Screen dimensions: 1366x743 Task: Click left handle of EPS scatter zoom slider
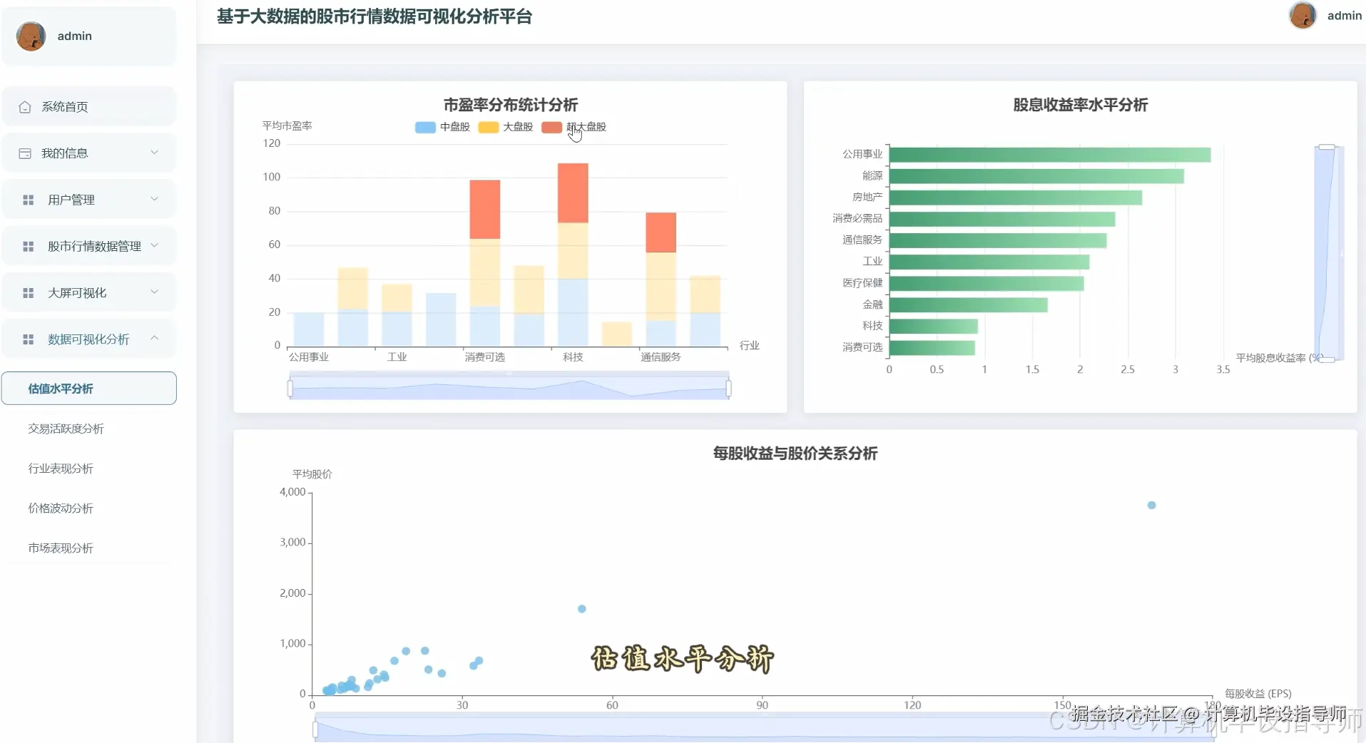(315, 729)
